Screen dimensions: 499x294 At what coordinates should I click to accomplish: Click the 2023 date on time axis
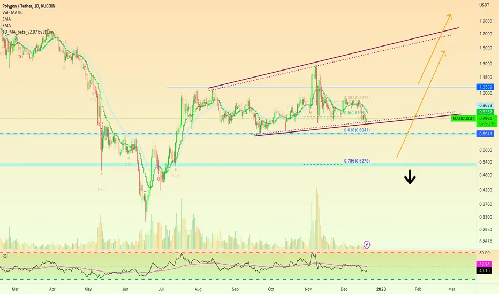point(381,289)
